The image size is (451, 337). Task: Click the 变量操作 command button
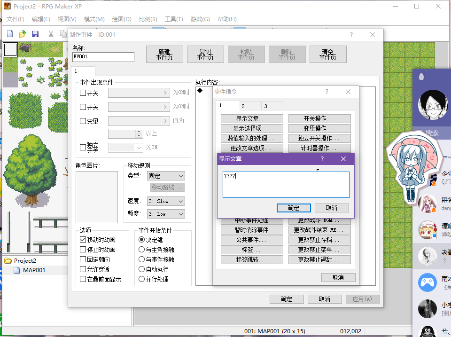(319, 128)
